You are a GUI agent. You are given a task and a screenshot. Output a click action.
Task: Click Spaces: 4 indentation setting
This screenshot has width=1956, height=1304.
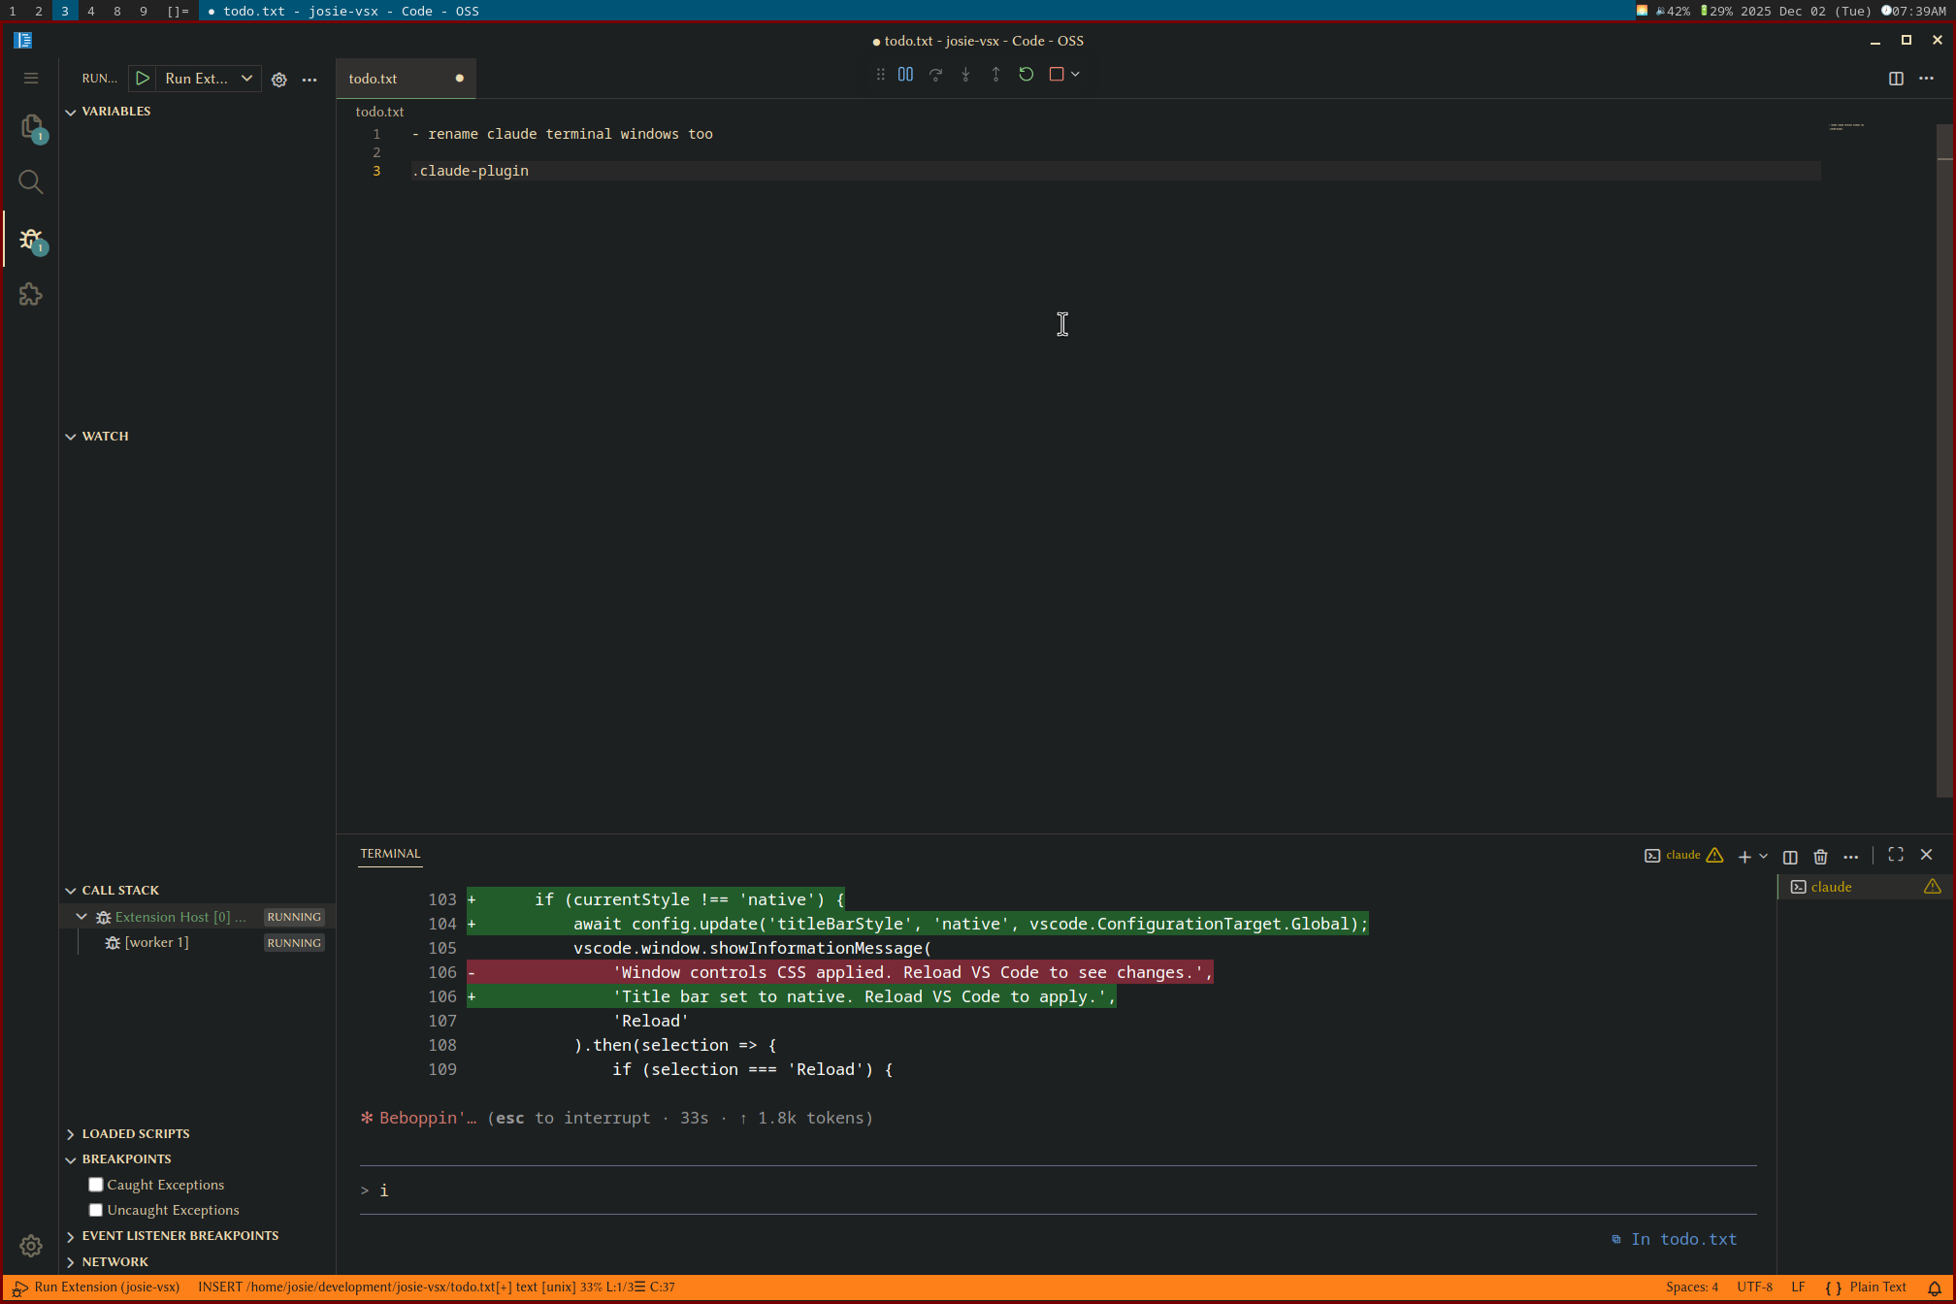[1691, 1288]
